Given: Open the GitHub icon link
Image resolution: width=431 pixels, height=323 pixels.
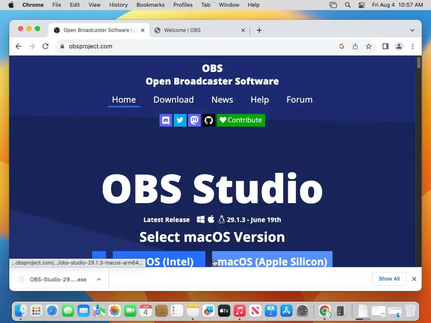Looking at the screenshot, I should coord(209,120).
